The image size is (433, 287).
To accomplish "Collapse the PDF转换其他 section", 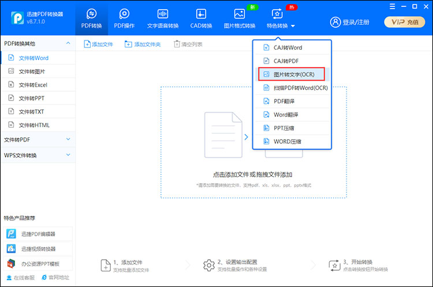I will 68,43.
